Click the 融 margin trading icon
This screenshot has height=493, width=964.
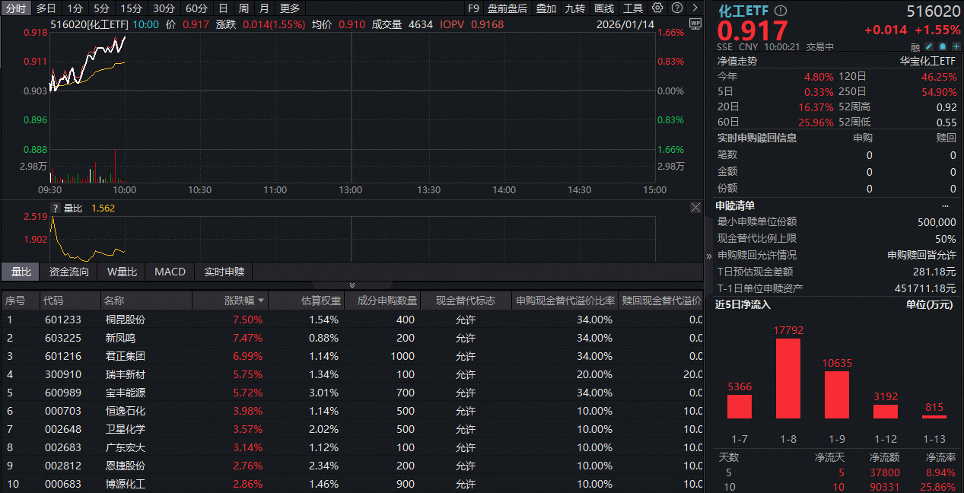(917, 46)
